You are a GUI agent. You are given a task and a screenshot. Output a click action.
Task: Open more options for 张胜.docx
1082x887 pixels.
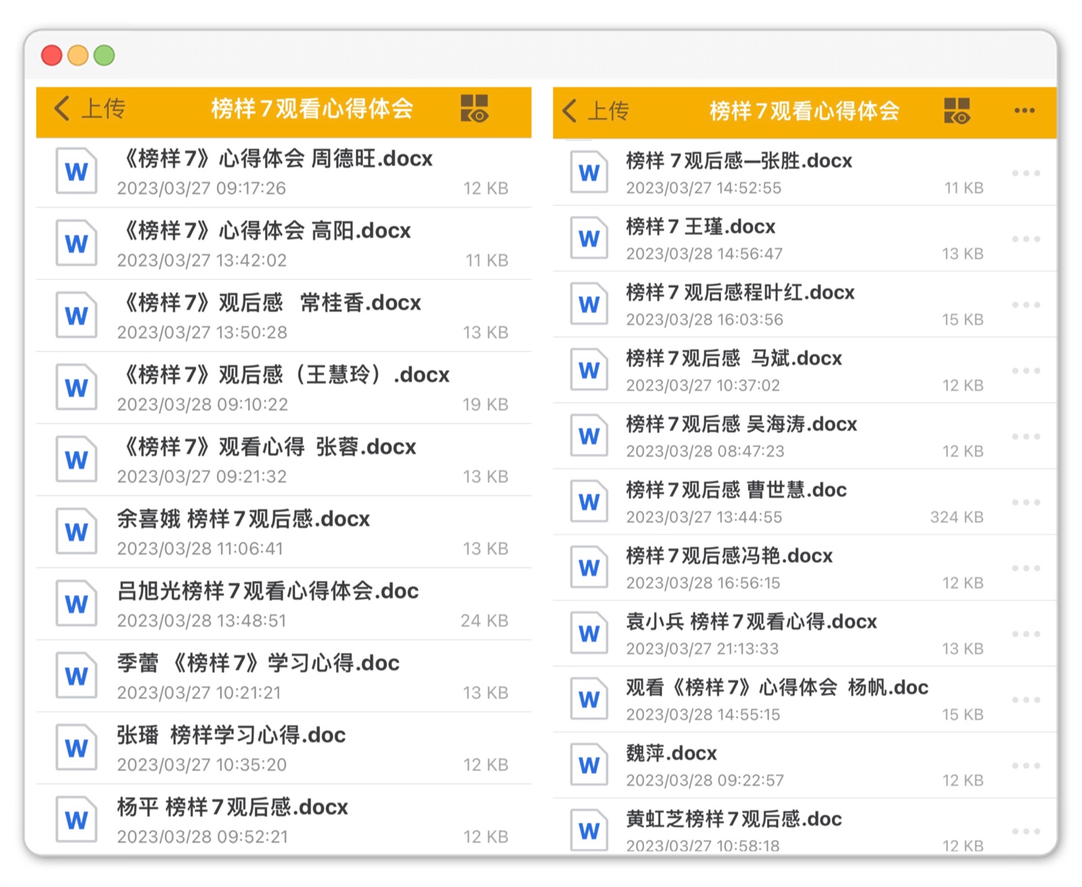pyautogui.click(x=1026, y=173)
